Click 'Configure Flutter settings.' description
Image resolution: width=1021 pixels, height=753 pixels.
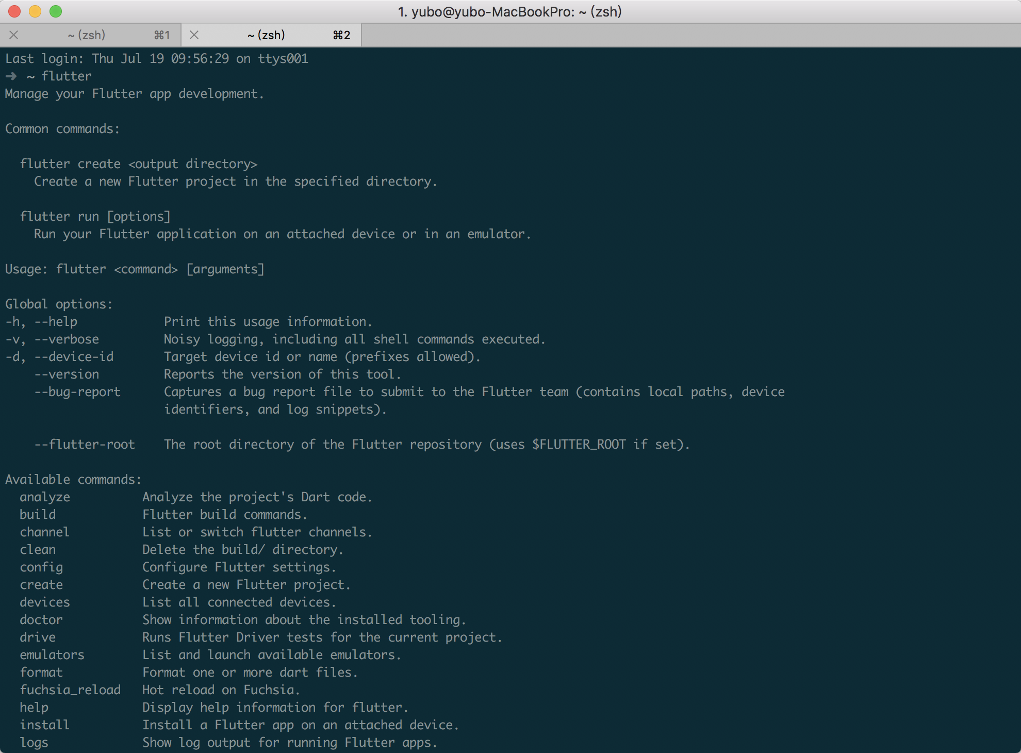pyautogui.click(x=239, y=567)
